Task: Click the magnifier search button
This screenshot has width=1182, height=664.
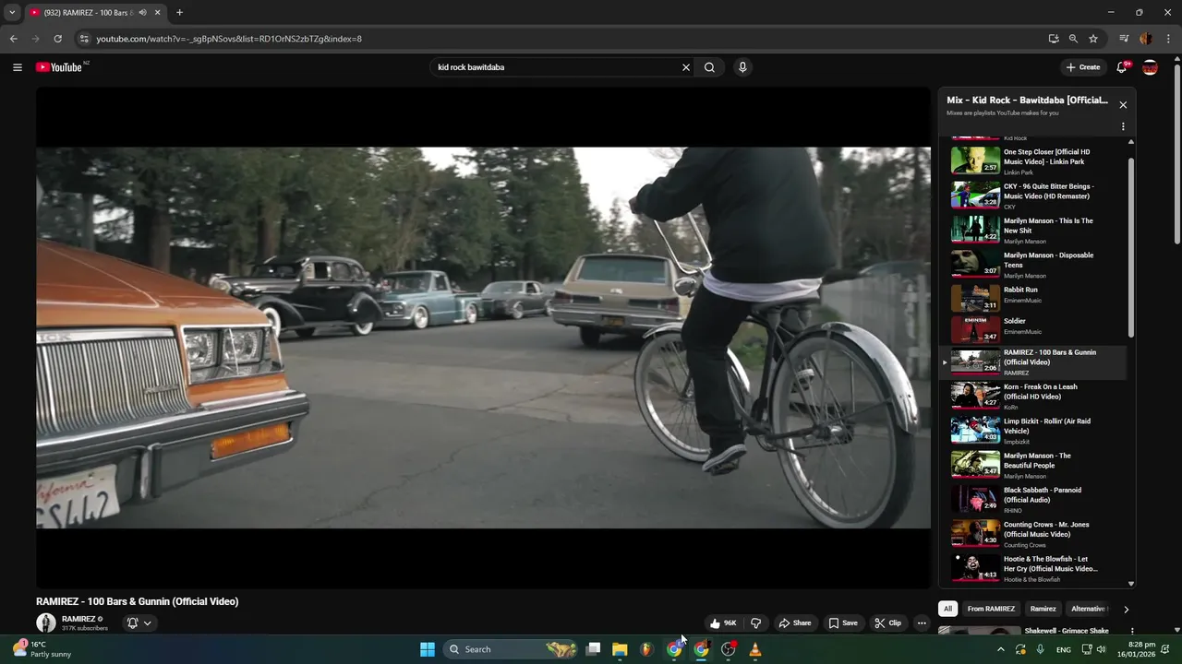Action: [x=709, y=67]
